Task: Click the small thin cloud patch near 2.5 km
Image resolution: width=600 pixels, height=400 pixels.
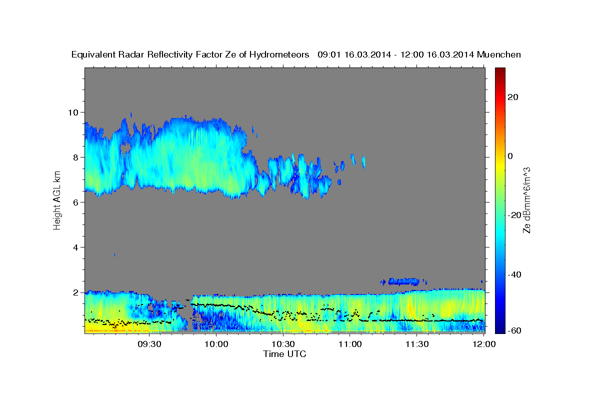Action: pos(402,281)
